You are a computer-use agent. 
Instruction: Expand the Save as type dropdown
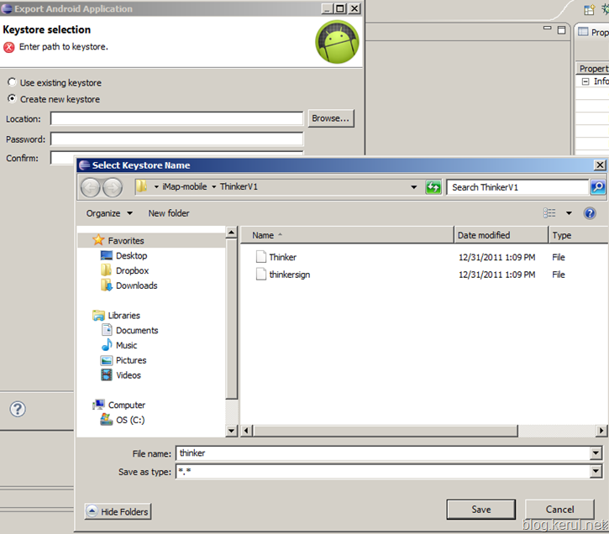point(596,472)
